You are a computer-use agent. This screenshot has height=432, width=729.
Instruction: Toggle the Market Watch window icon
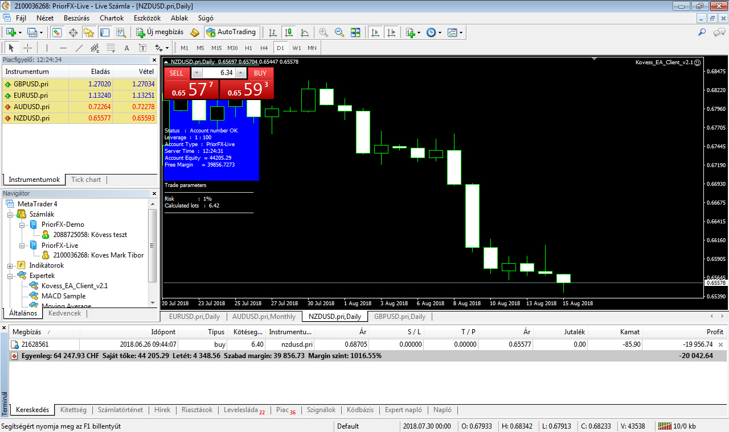[x=58, y=32]
